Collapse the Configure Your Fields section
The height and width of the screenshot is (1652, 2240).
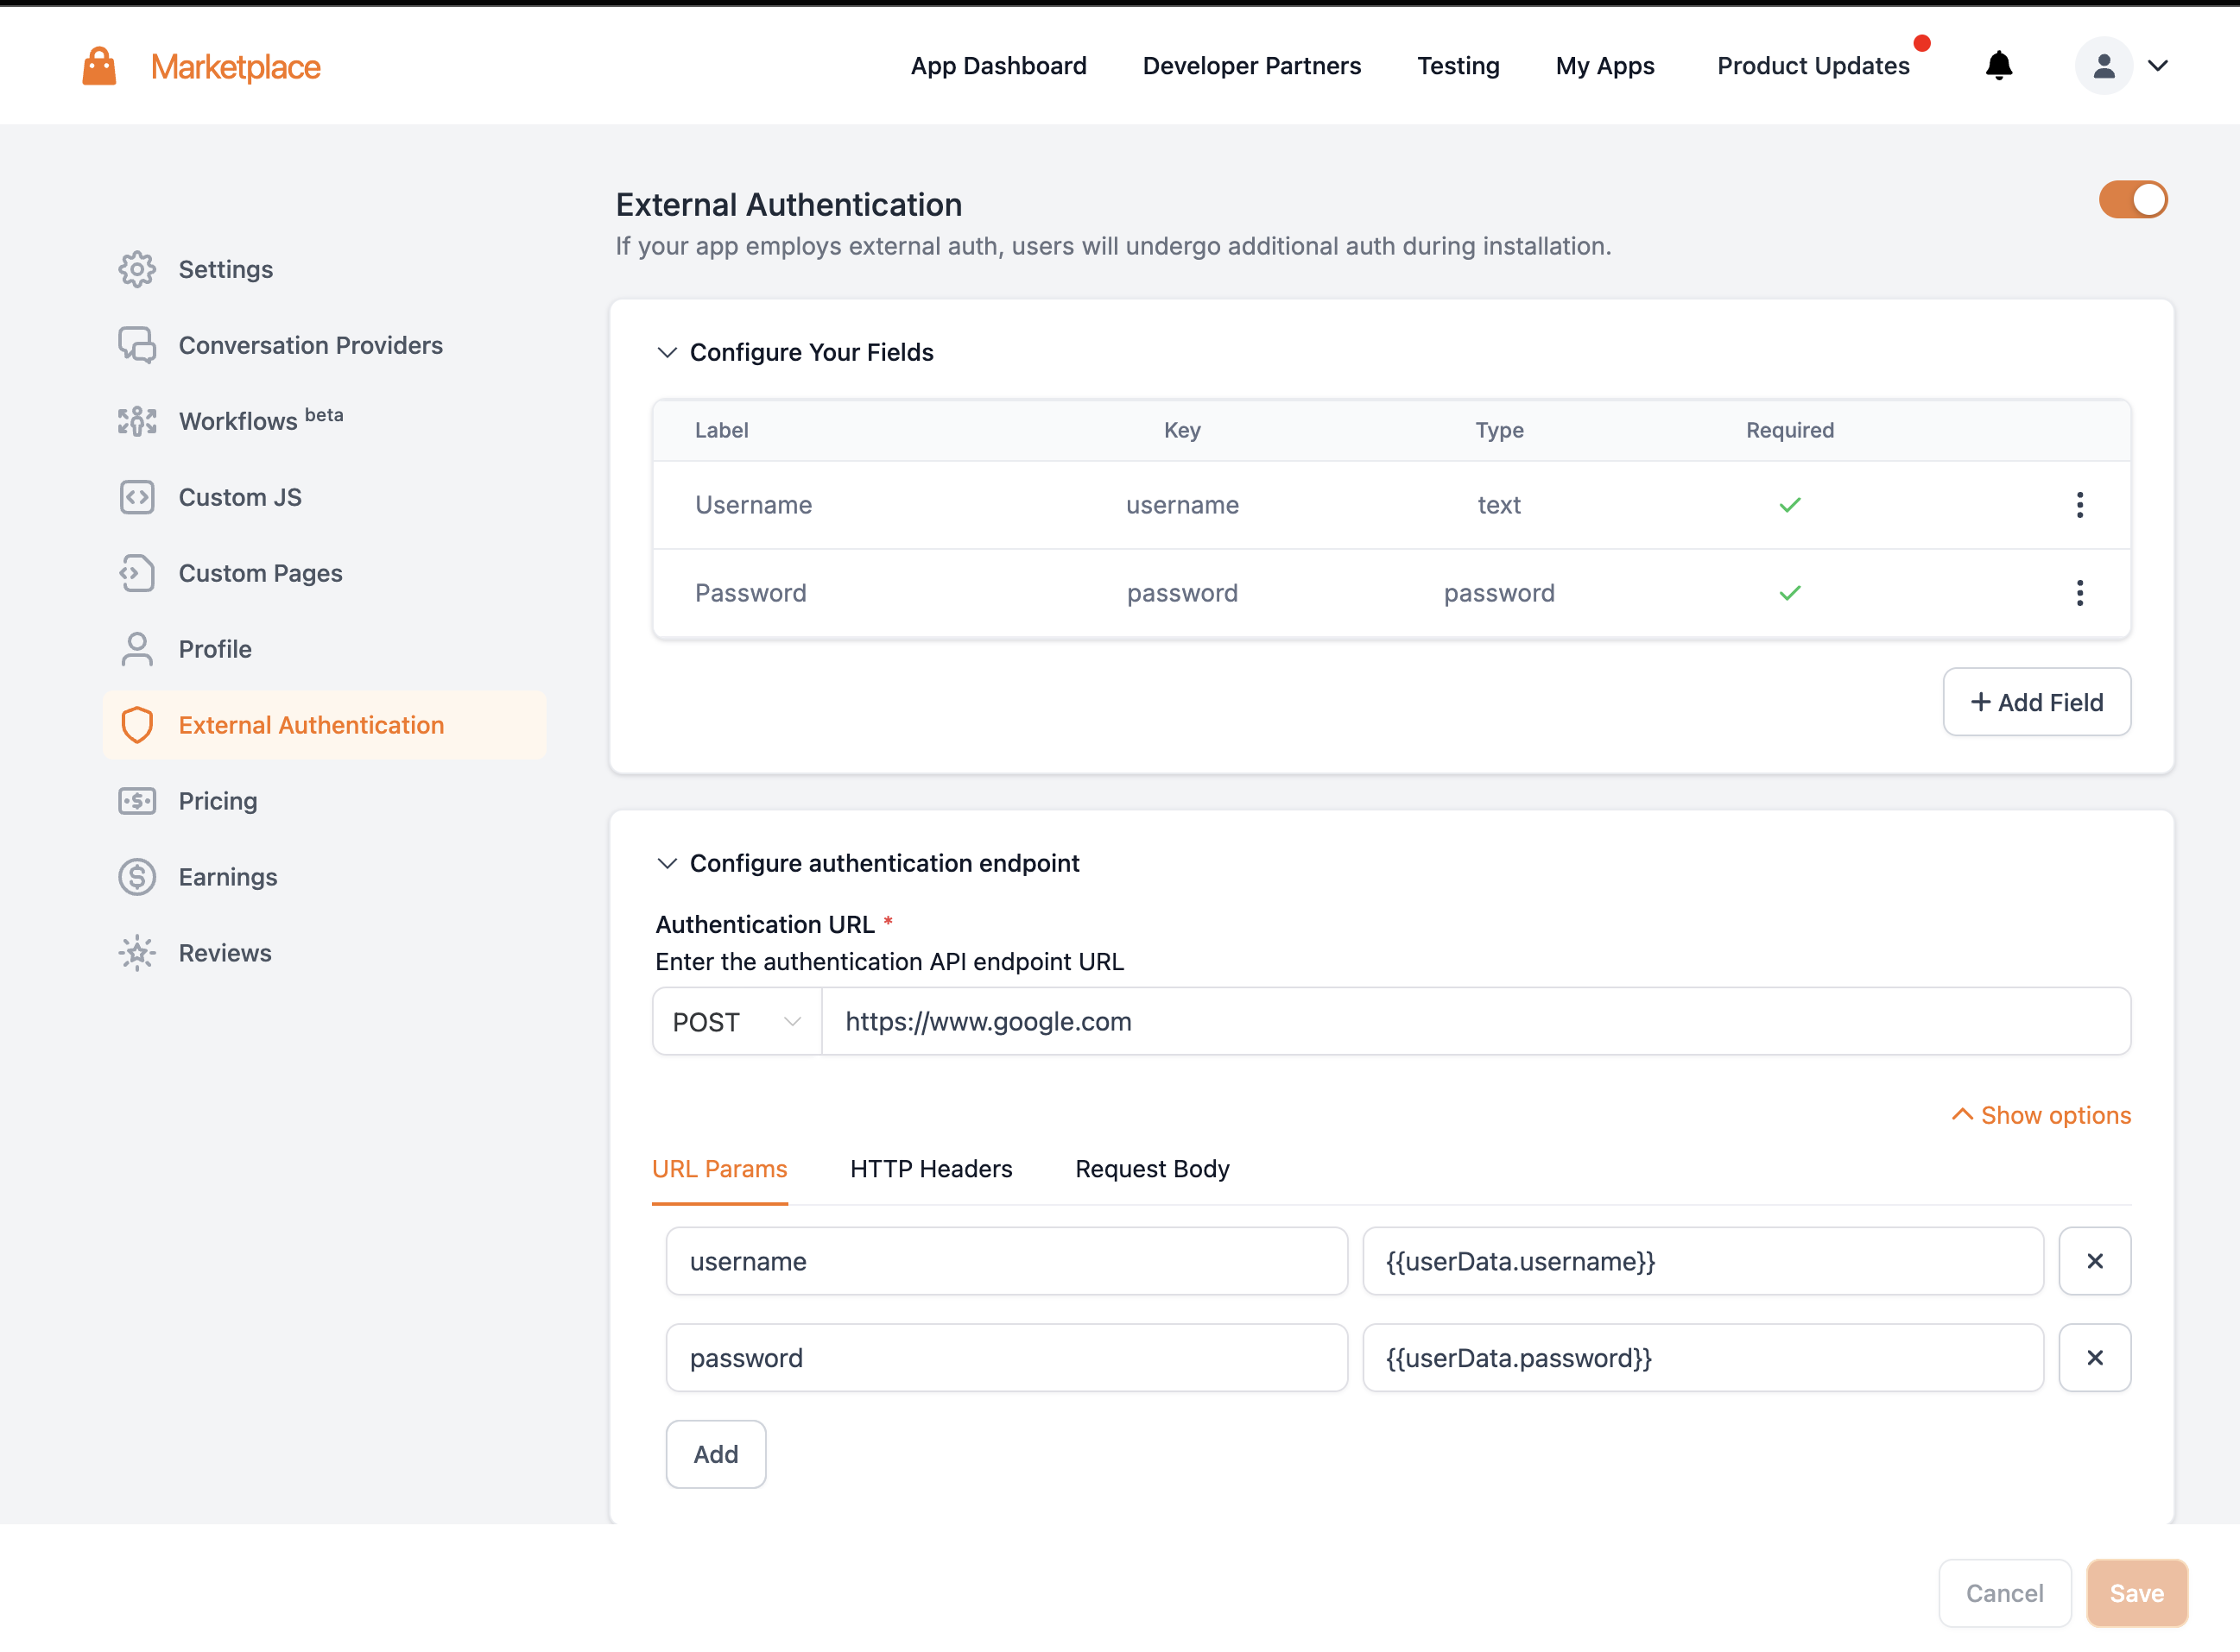click(667, 352)
